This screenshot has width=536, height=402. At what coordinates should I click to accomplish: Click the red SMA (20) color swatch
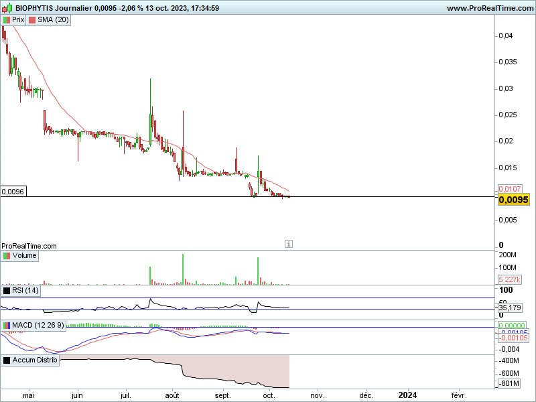pos(32,20)
